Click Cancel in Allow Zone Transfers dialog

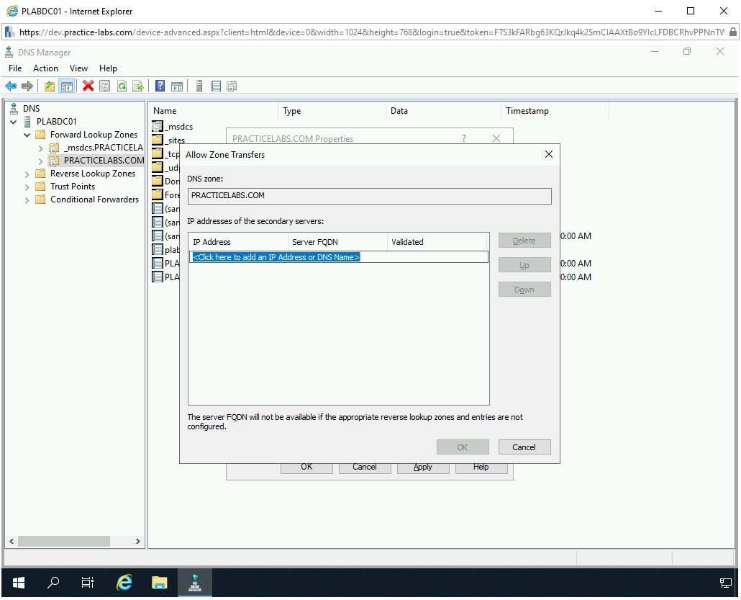pos(524,447)
